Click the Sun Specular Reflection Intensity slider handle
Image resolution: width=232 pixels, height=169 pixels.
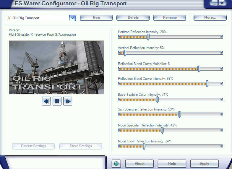coord(179,114)
